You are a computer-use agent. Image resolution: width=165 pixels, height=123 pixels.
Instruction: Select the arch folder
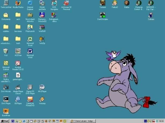pyautogui.click(x=18, y=16)
